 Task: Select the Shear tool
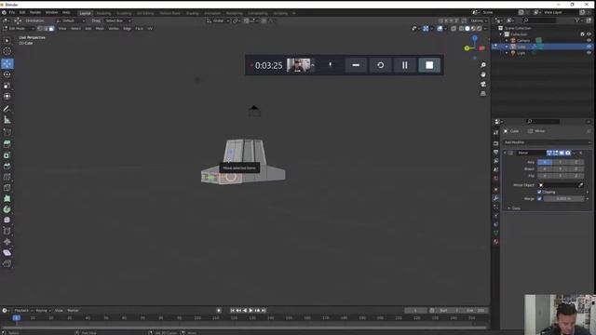point(7,252)
